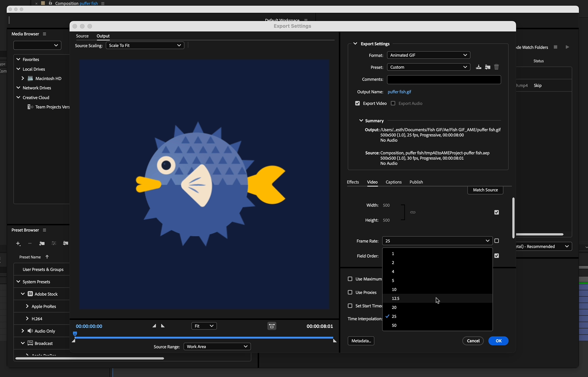Open the Source tab in preview panel
588x377 pixels.
pos(82,36)
